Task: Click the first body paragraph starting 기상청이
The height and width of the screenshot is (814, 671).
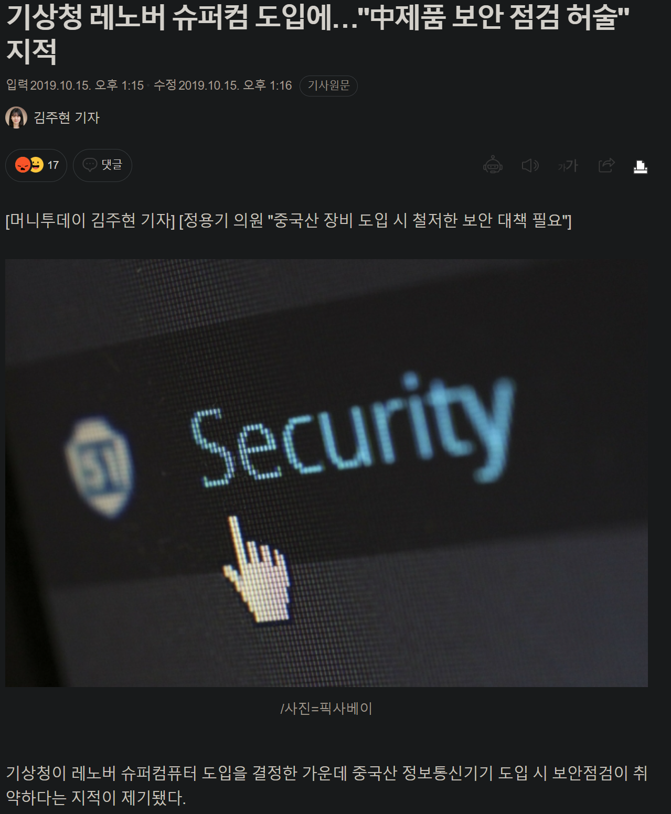Action: 326,785
